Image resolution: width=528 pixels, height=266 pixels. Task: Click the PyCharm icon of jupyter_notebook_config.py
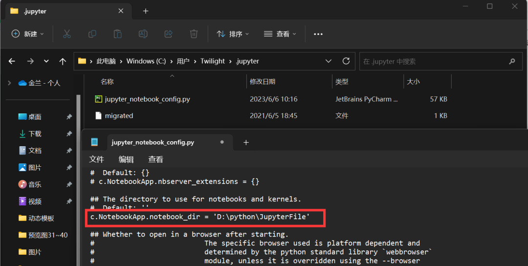(x=98, y=99)
